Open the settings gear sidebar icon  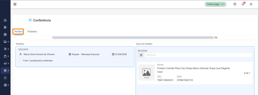pos(5,85)
